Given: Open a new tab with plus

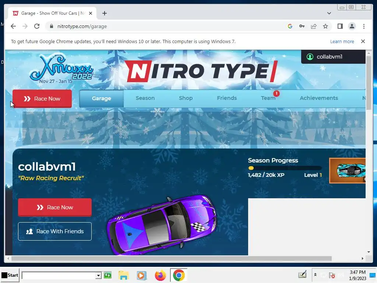Looking at the screenshot, I should point(104,13).
